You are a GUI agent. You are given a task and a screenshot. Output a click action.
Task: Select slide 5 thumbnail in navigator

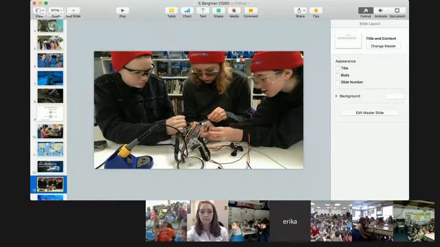(50, 43)
